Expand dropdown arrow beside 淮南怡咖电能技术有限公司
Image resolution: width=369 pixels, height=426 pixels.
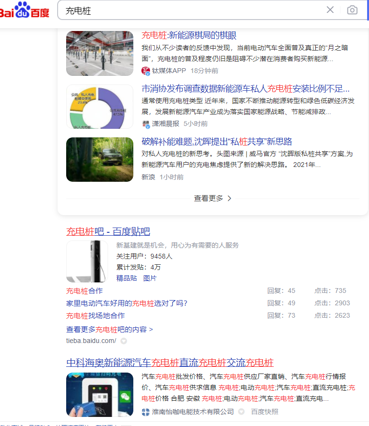(x=241, y=412)
